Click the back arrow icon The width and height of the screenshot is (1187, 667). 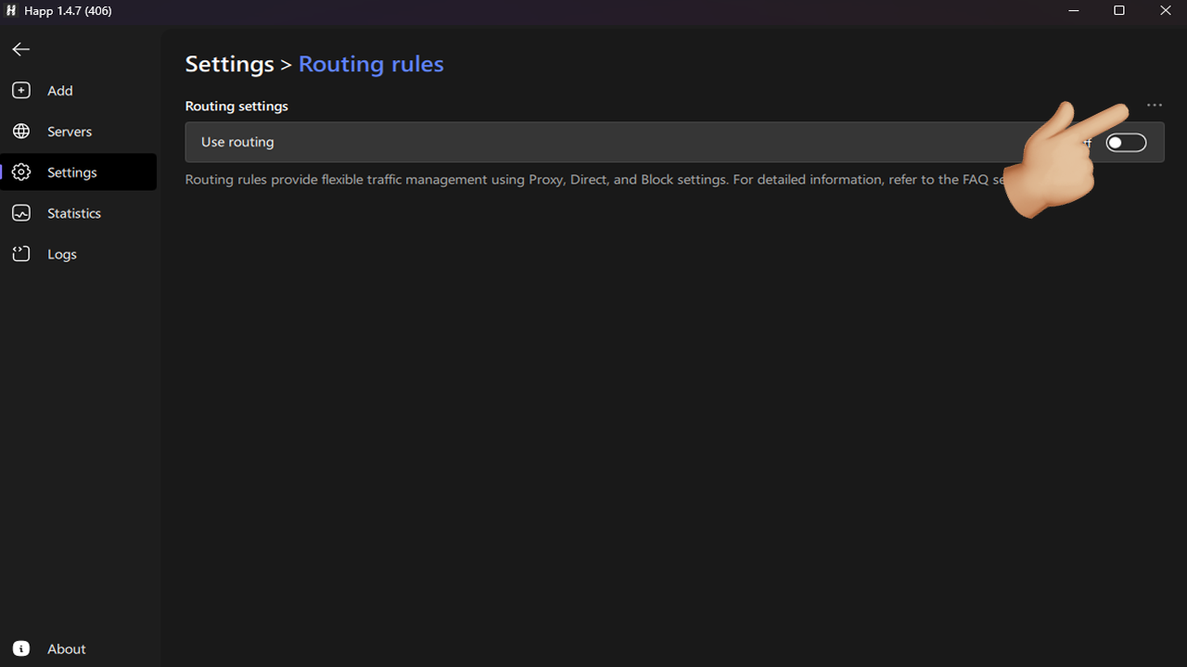pos(21,49)
